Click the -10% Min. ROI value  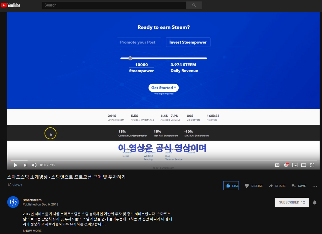[188, 131]
